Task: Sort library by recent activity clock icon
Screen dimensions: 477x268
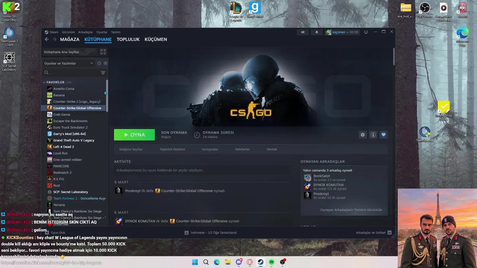Action: tap(99, 63)
